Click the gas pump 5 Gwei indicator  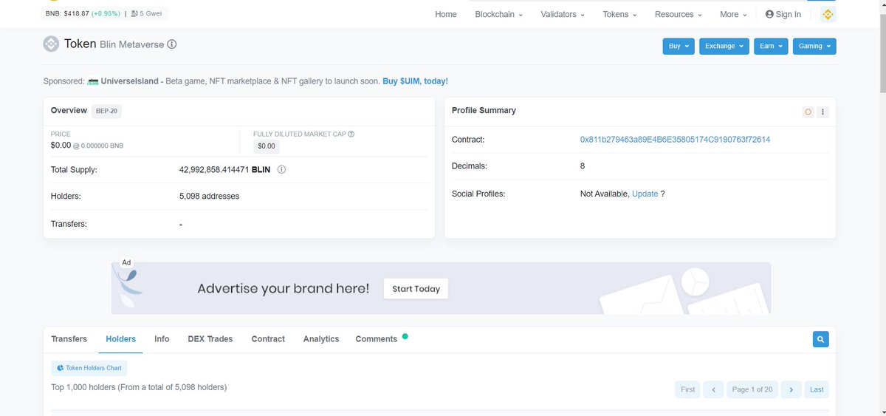pos(147,13)
